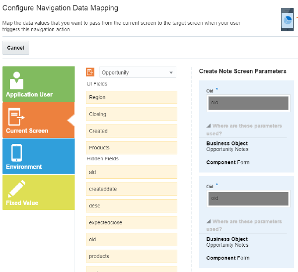298x272 pixels.
Task: Open the Opportunity dropdown
Action: 138,72
